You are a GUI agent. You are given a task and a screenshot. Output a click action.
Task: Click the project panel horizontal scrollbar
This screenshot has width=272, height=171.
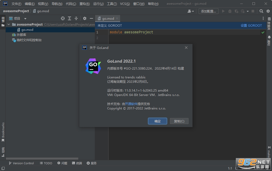[x=42, y=159]
